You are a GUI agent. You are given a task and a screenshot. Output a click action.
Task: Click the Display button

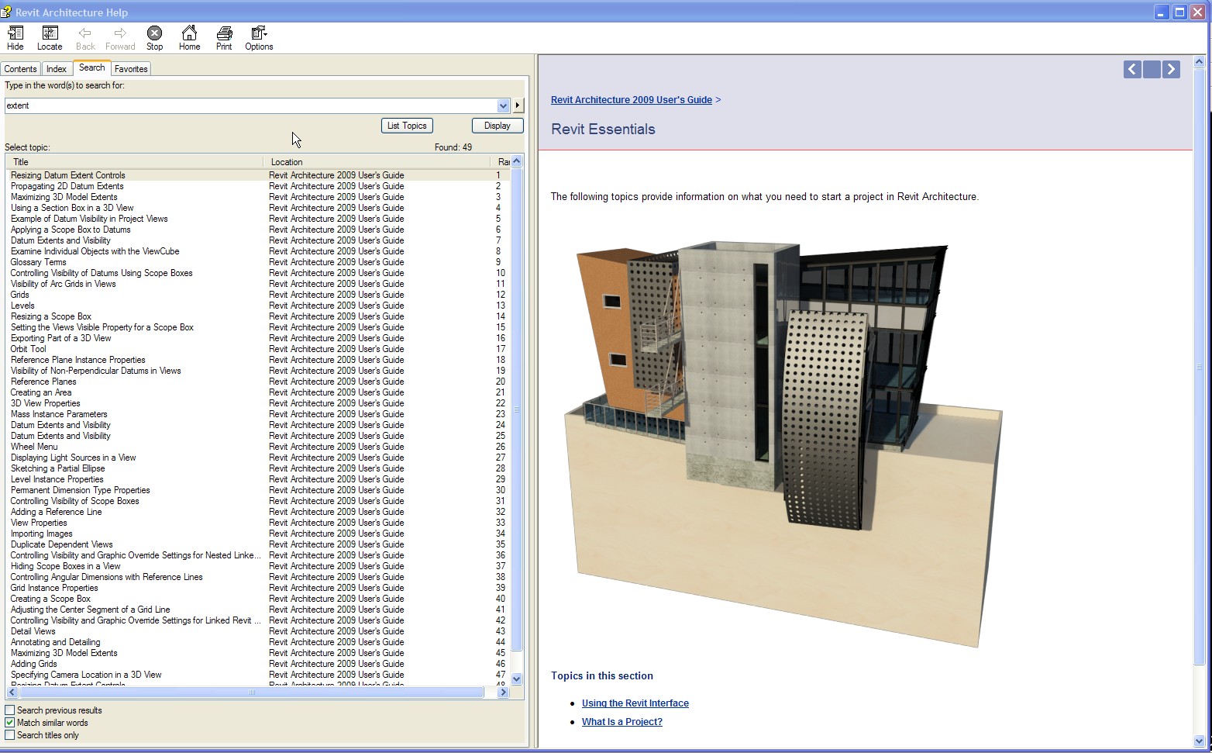[498, 126]
